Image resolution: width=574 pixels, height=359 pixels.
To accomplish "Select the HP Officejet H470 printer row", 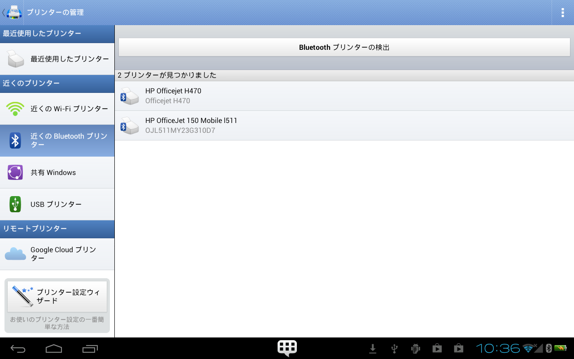I will tap(344, 96).
